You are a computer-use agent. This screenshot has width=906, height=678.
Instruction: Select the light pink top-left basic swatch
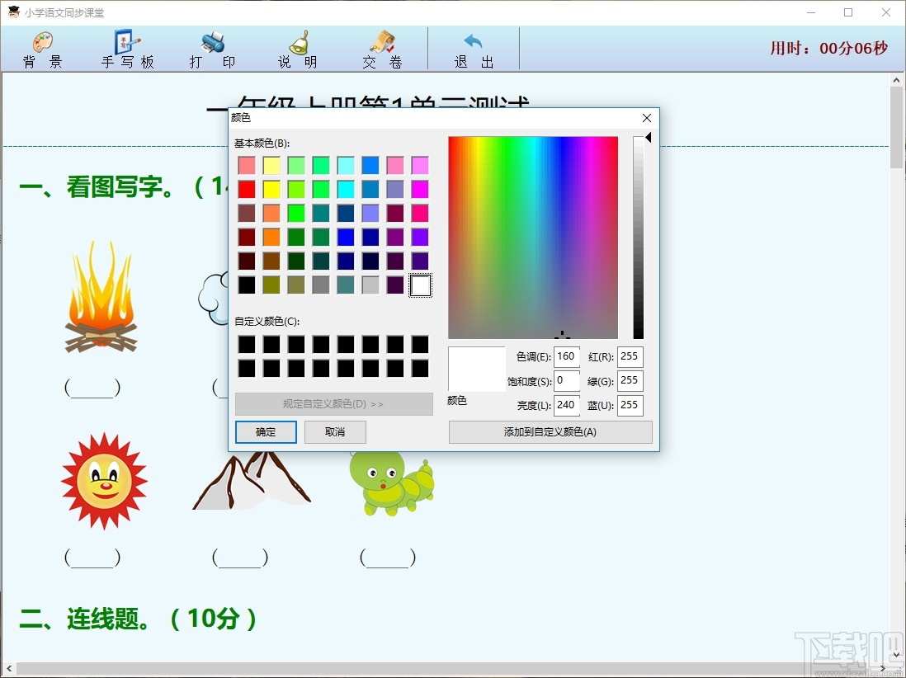(x=247, y=165)
